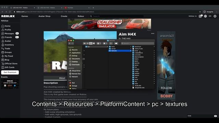Expand the terrain folder arrow
Image resolution: width=219 pixels, height=123 pixels.
pos(131,49)
